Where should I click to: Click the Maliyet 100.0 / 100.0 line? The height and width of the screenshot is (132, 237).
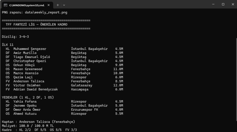point(28,126)
